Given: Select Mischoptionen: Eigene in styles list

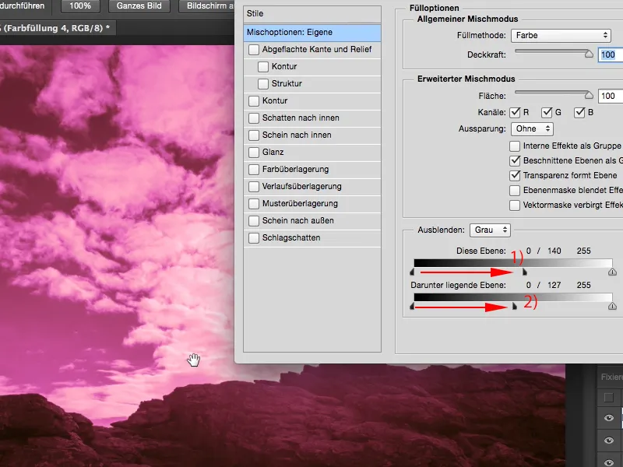Looking at the screenshot, I should (x=312, y=32).
